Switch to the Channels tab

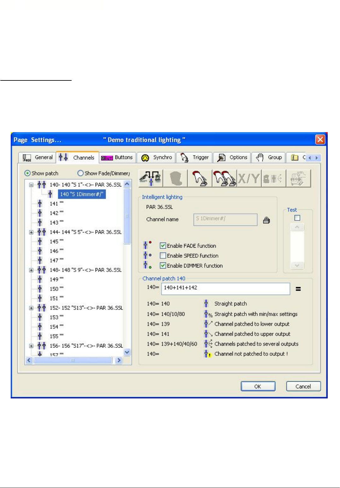click(x=78, y=157)
